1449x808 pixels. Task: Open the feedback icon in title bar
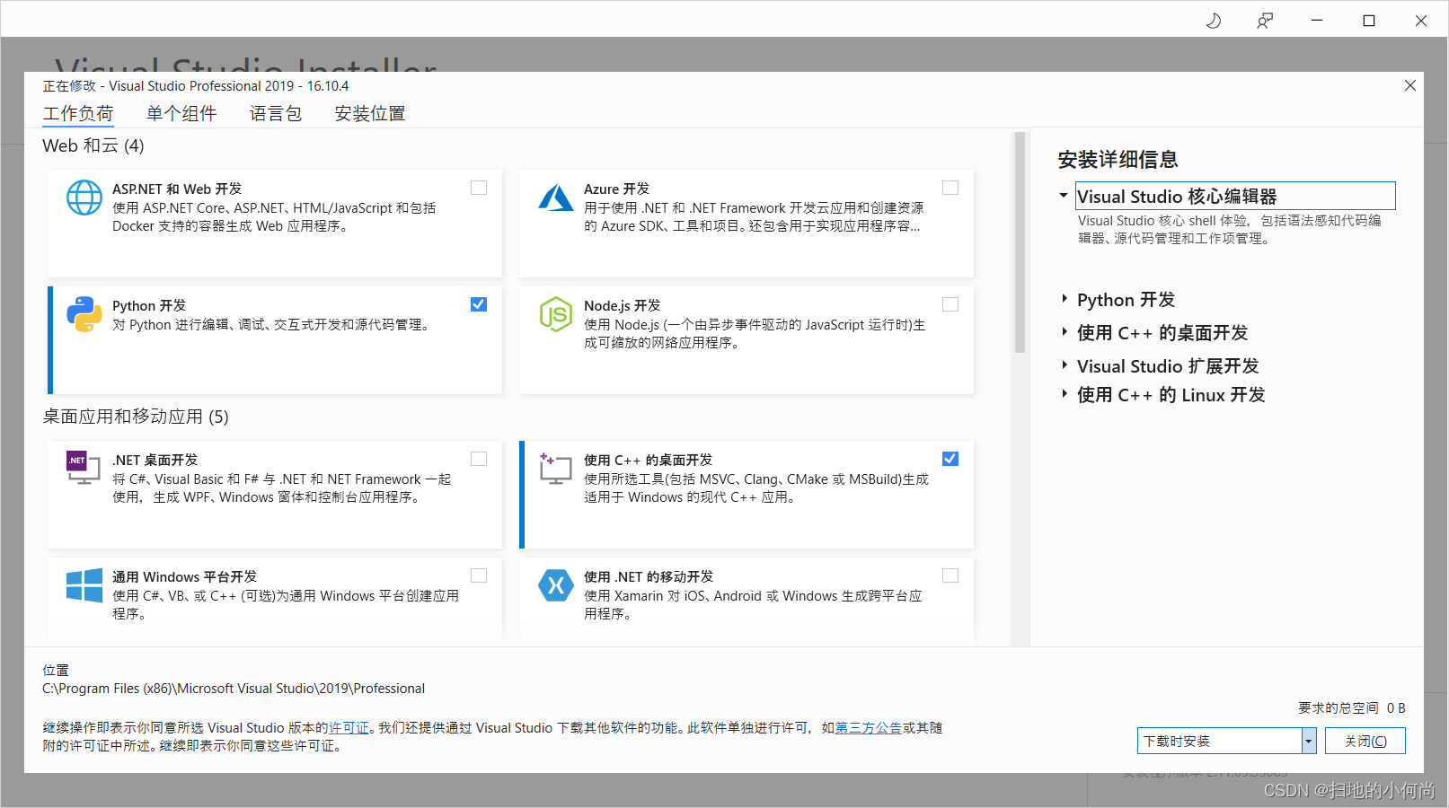pyautogui.click(x=1265, y=21)
